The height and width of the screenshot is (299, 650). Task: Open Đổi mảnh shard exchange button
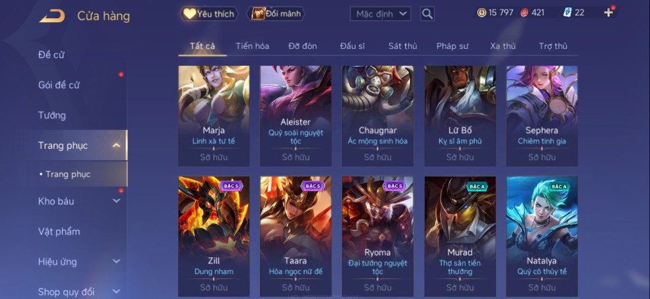276,13
